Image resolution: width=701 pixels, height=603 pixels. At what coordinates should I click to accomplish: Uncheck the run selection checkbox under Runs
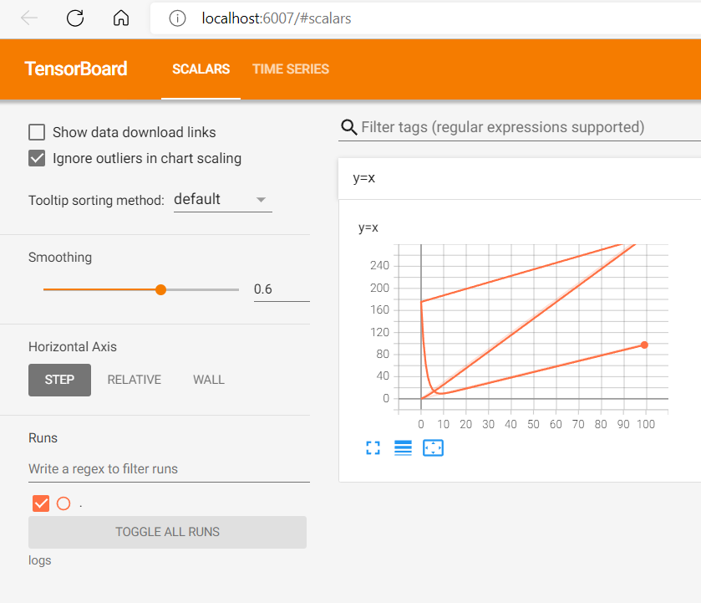click(41, 503)
